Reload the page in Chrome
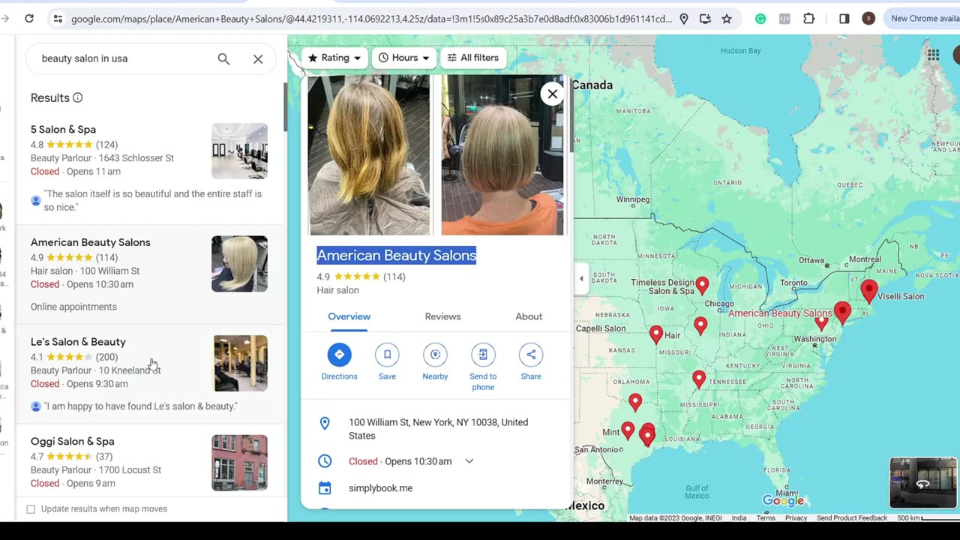Image resolution: width=960 pixels, height=540 pixels. tap(29, 19)
